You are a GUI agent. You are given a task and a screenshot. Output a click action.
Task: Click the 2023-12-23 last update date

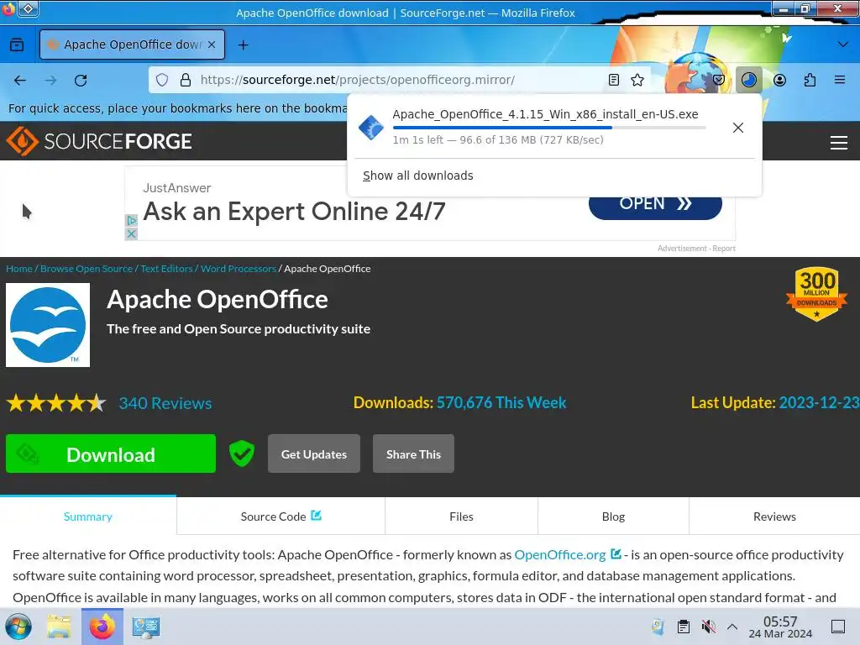tap(819, 402)
